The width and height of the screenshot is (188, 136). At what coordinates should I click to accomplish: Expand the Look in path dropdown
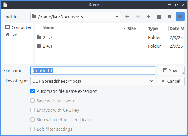tap(118, 17)
